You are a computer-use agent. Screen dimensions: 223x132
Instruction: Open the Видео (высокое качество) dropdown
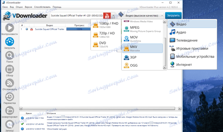[x=140, y=16]
